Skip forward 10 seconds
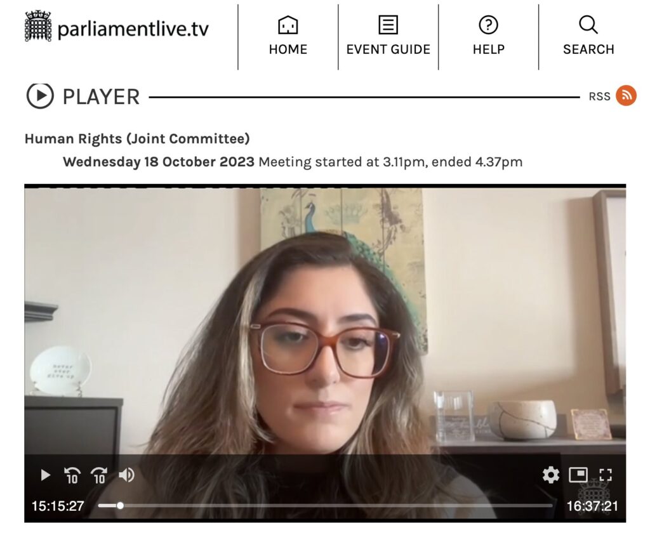 99,475
